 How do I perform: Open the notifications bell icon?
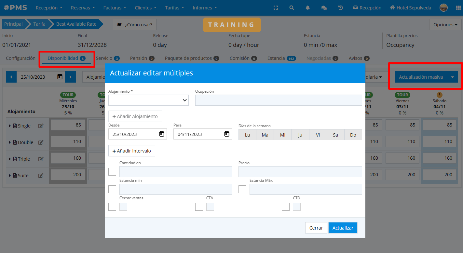307,8
